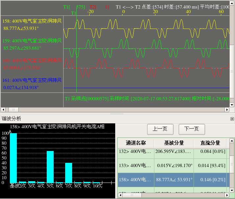Click harmonic table scroll-left arrow
This screenshot has width=235, height=199.
tap(120, 196)
